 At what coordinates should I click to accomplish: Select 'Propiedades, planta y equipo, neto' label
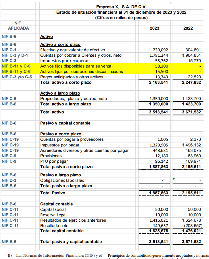(74, 99)
